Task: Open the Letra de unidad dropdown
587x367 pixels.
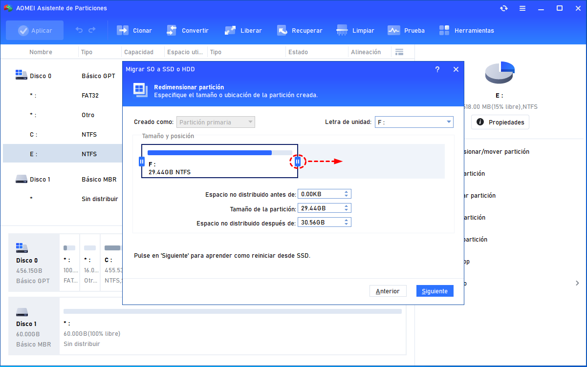Action: pos(414,122)
